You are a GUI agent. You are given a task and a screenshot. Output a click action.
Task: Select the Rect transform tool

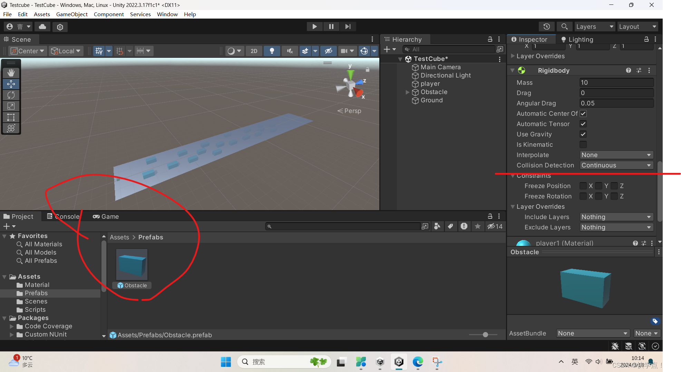click(11, 117)
